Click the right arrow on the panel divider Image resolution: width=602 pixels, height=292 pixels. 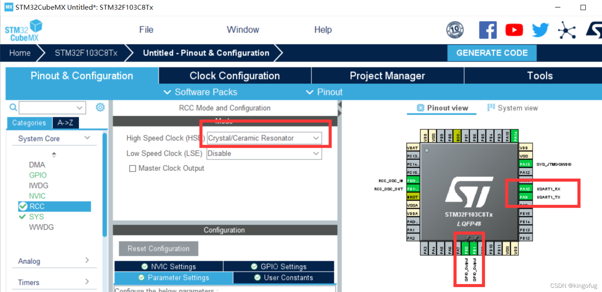tap(340, 113)
